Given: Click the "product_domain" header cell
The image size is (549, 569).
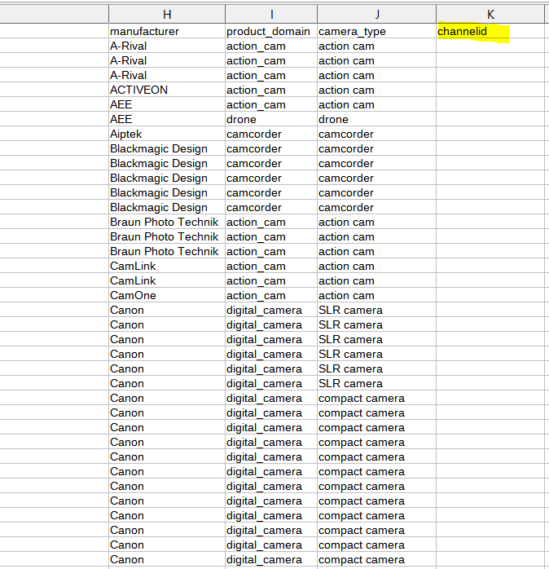Looking at the screenshot, I should [271, 31].
